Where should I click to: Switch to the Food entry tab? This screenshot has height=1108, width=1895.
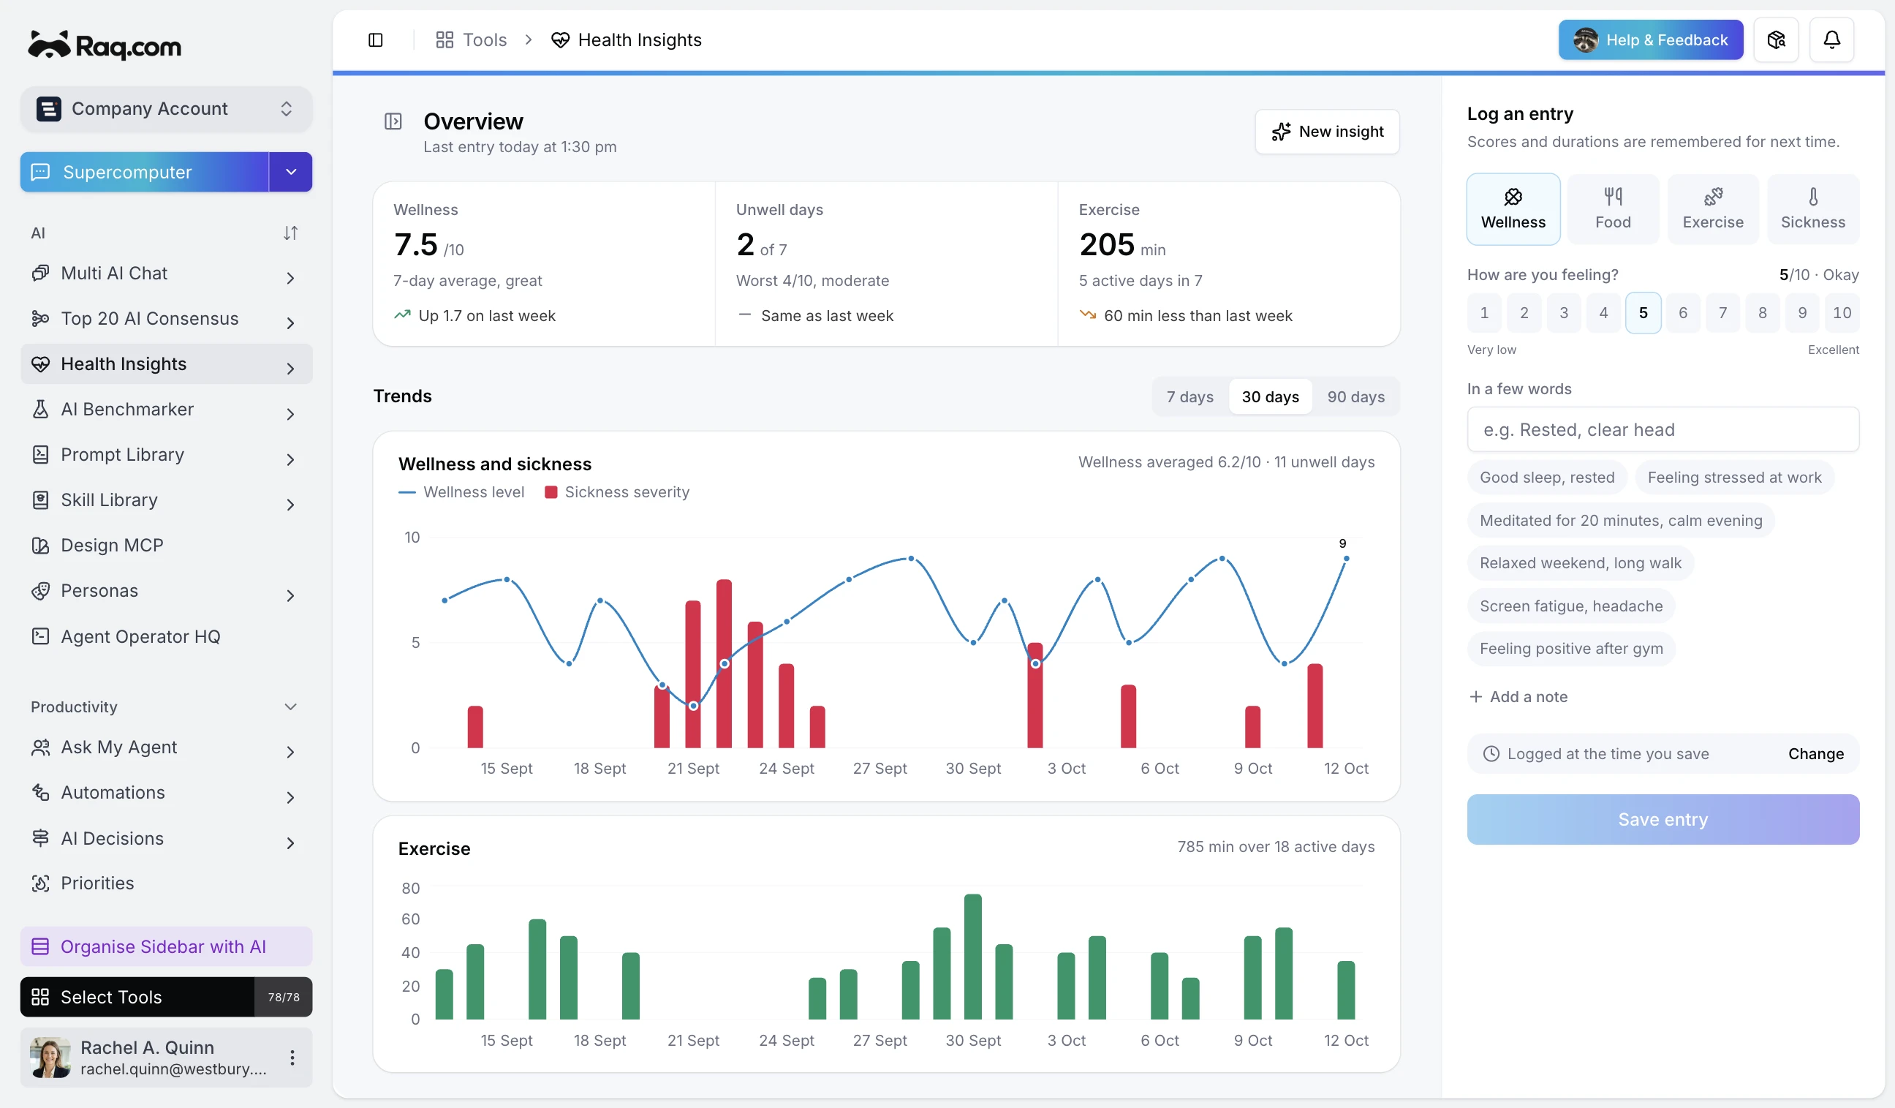pyautogui.click(x=1613, y=209)
